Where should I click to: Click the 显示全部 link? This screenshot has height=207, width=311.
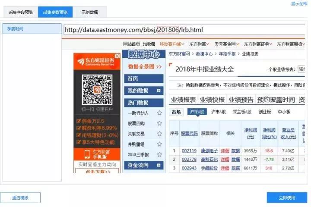[x=299, y=3]
